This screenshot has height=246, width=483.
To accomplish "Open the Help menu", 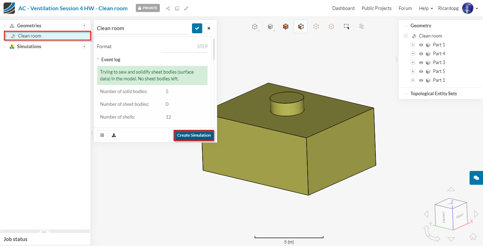I will pos(426,8).
